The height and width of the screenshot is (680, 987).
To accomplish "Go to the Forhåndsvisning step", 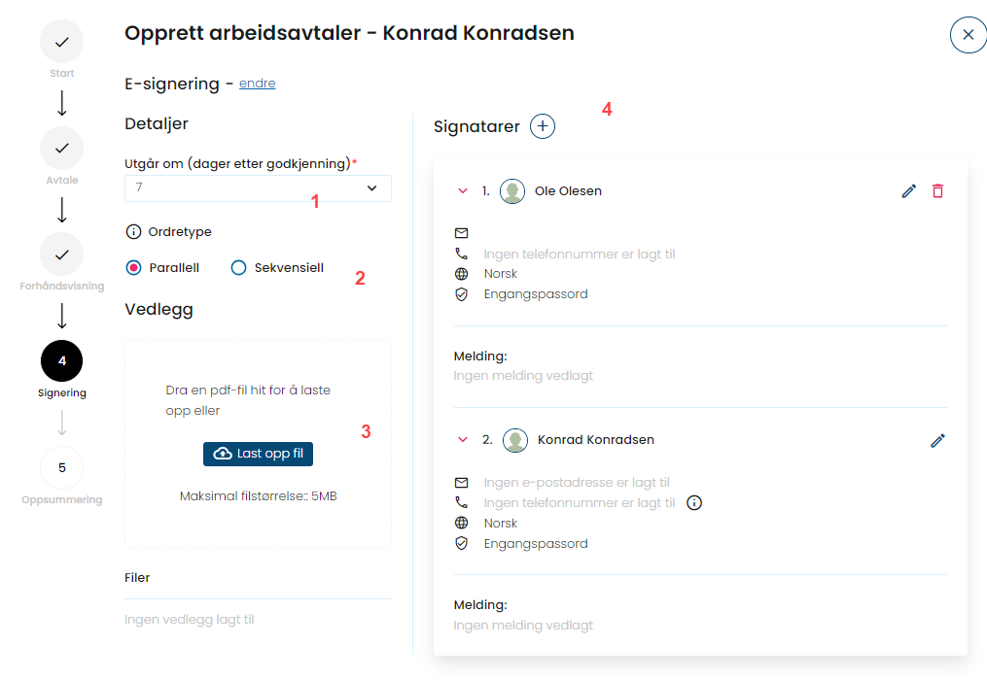I will (x=61, y=255).
